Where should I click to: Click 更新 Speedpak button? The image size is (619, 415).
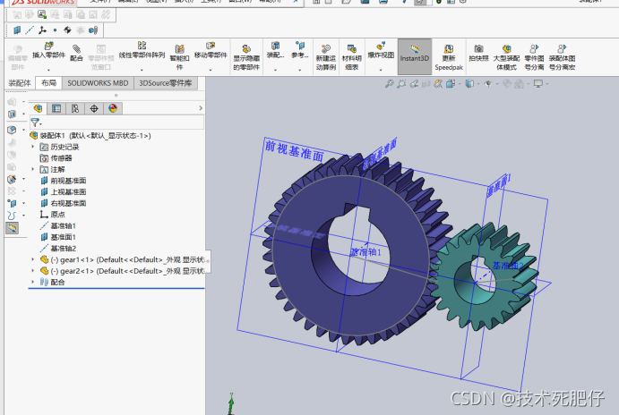pos(449,57)
